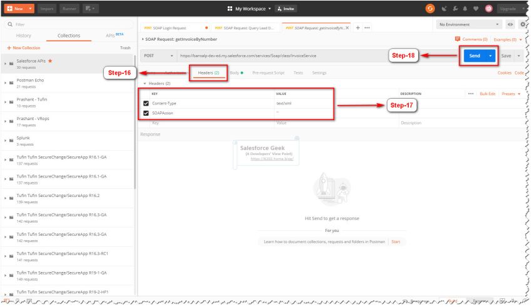The image size is (532, 307).
Task: Close the getInvoiceByNumber request tab
Action: pyautogui.click(x=347, y=28)
